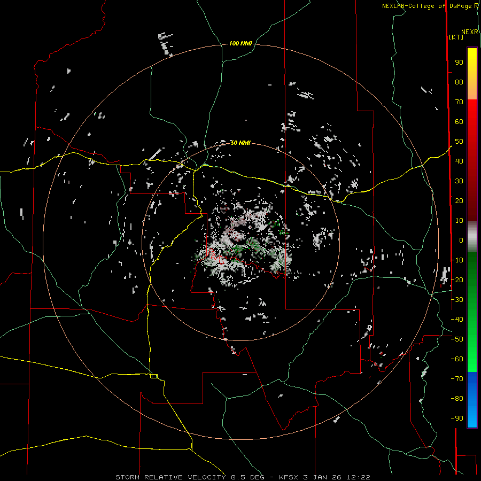Viewport: 481px width, 481px height.
Task: Select the -10 value on velocity scale
Action: (457, 260)
